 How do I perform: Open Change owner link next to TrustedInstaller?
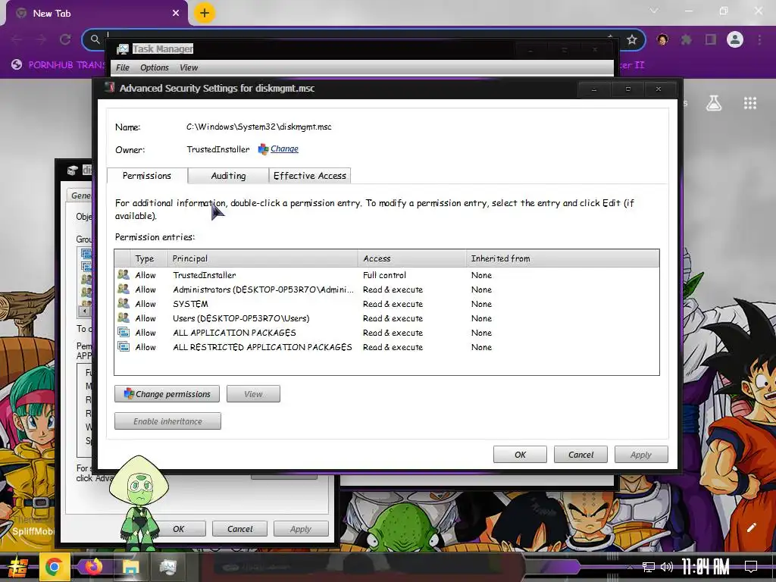(284, 149)
